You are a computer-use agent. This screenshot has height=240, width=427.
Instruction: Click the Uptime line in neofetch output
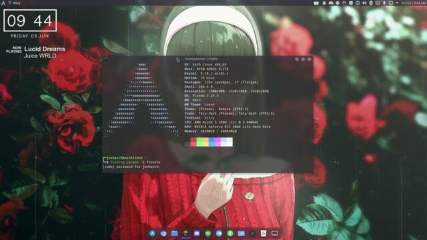coord(199,78)
